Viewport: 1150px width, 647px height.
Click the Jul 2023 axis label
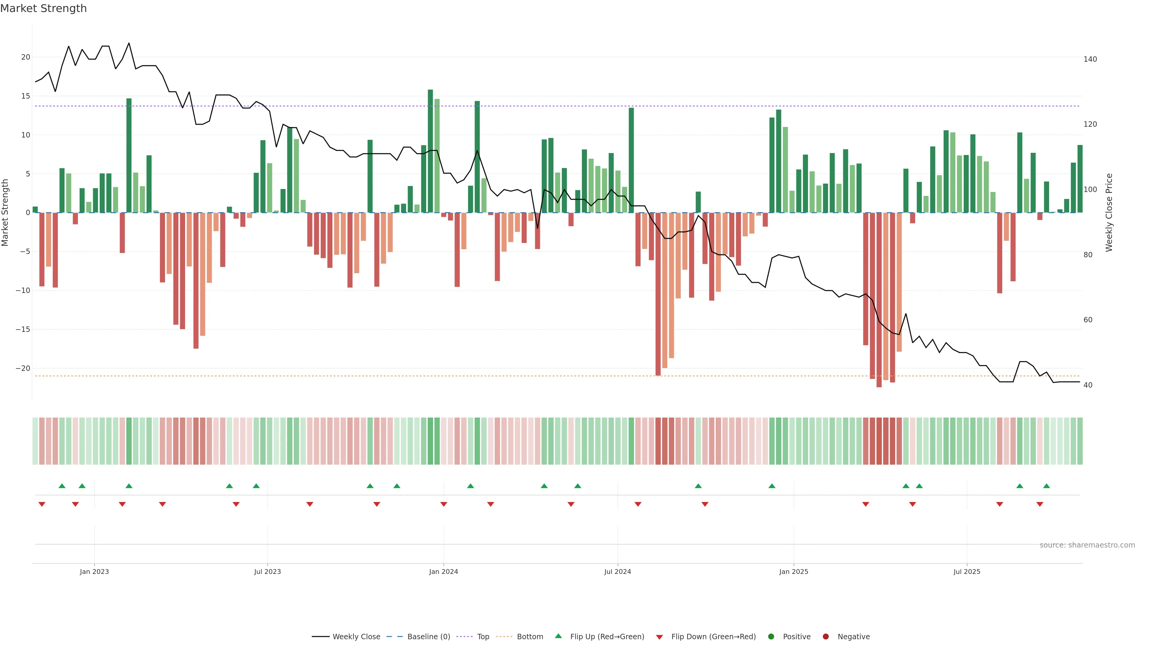[267, 572]
